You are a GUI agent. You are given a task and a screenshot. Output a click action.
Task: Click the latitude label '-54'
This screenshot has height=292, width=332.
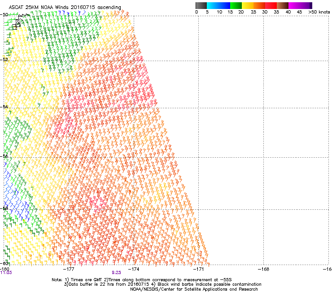(x=4, y=106)
